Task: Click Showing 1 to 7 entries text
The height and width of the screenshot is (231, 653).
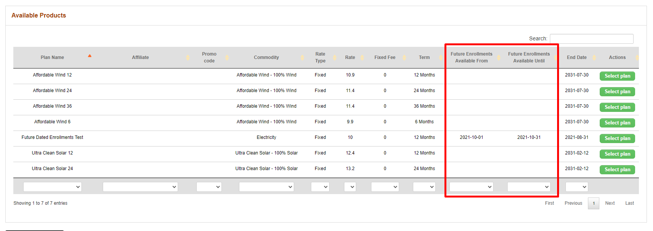Action: [x=40, y=203]
